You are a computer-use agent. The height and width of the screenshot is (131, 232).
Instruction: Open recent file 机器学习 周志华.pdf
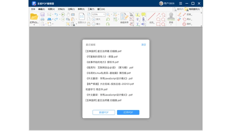[x=96, y=90]
